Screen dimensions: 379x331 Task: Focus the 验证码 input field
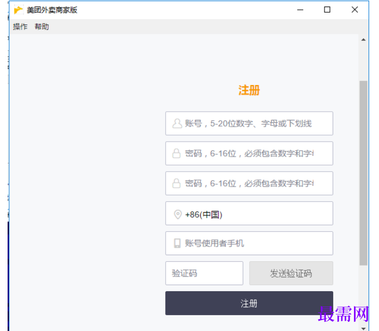click(x=204, y=273)
